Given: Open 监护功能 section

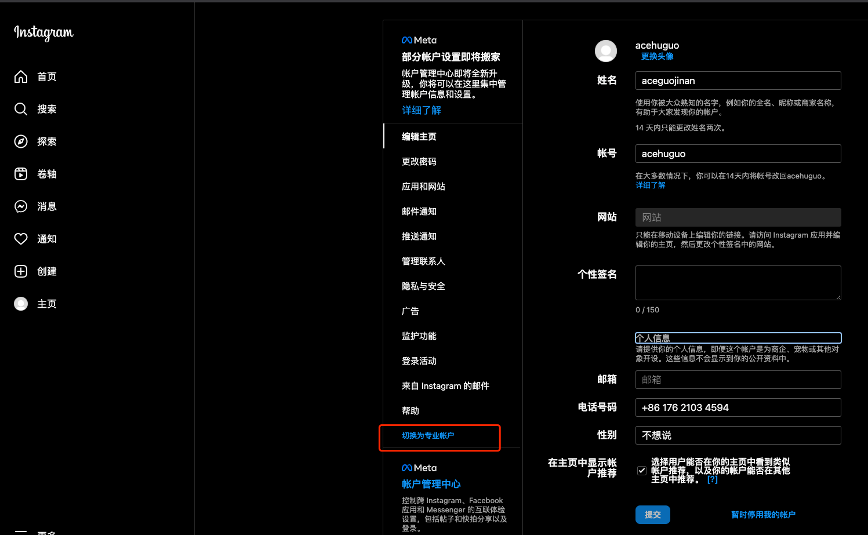Looking at the screenshot, I should [419, 336].
